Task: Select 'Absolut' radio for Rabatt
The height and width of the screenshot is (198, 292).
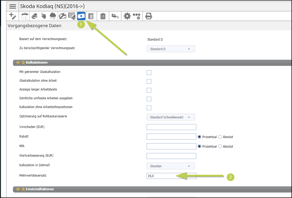Action: pos(220,137)
